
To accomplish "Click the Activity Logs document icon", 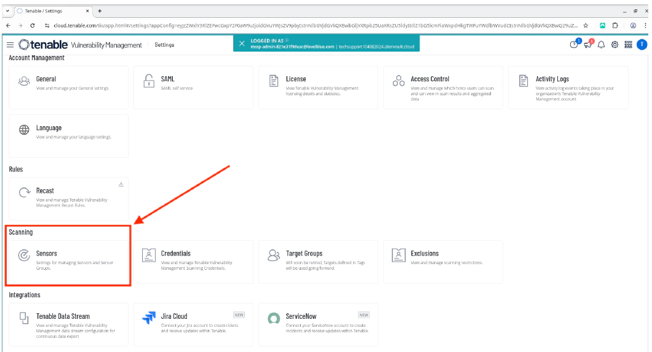I will [523, 80].
